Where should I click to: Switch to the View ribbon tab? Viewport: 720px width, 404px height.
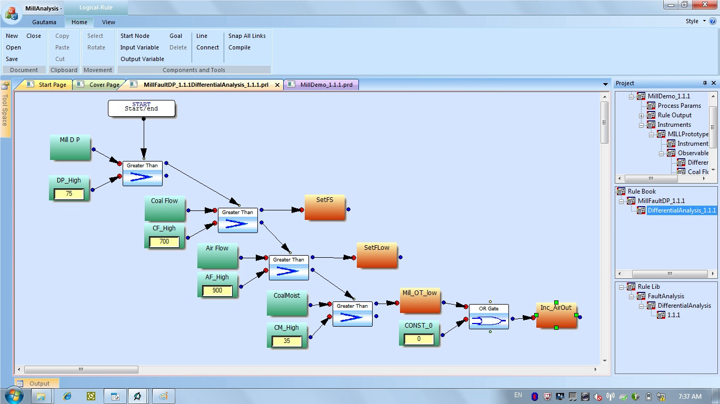(108, 22)
